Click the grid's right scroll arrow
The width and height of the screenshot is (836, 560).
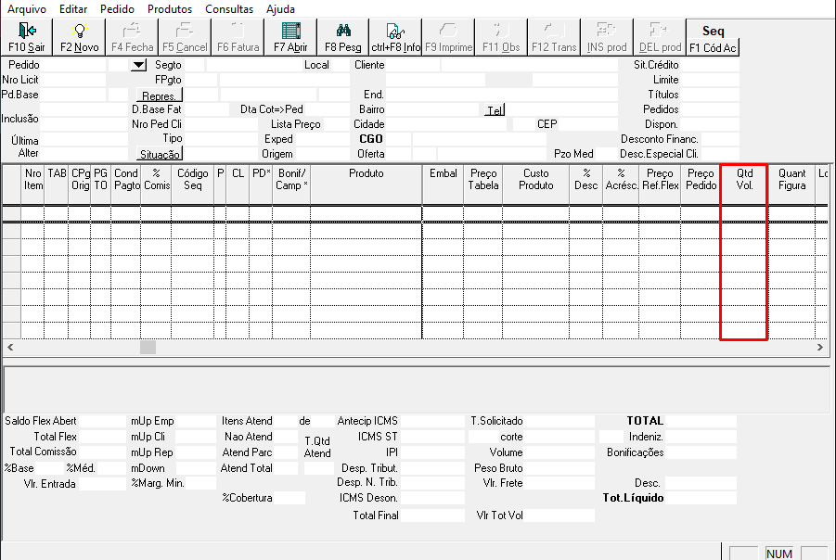click(820, 348)
